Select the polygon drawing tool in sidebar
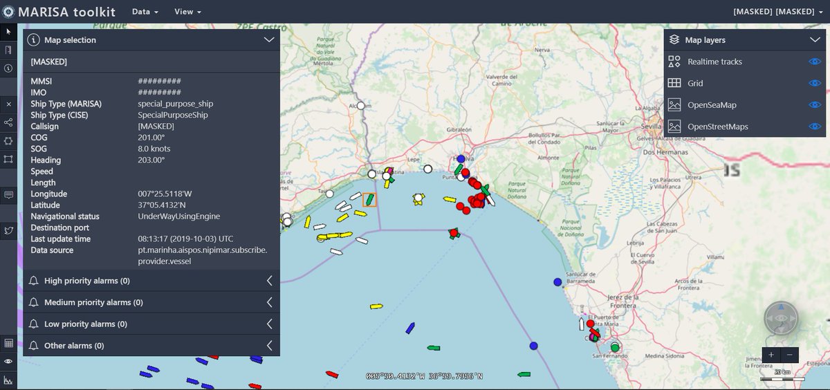Screen dimensions: 830x390 (8, 140)
